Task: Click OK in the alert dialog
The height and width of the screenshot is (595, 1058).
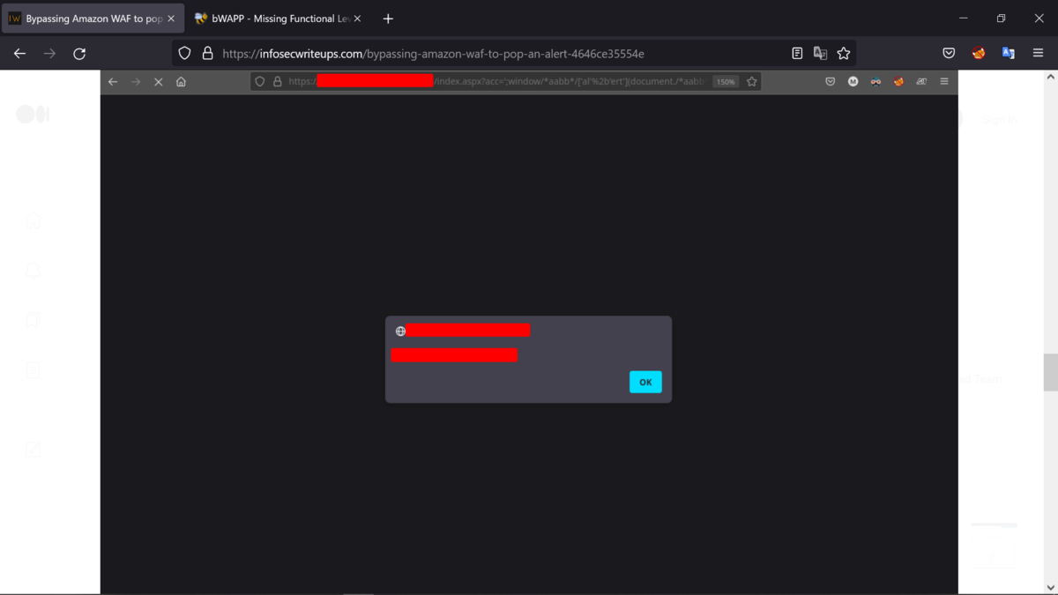Action: point(645,382)
